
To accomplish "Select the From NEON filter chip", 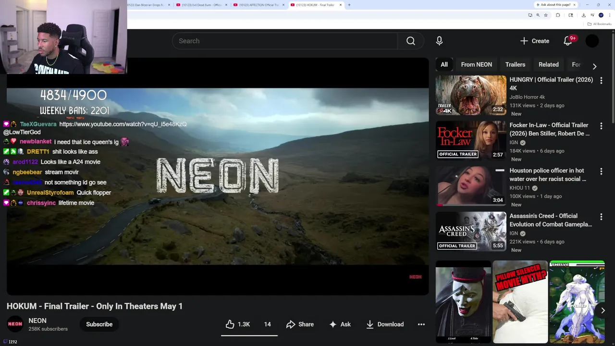I will (476, 64).
